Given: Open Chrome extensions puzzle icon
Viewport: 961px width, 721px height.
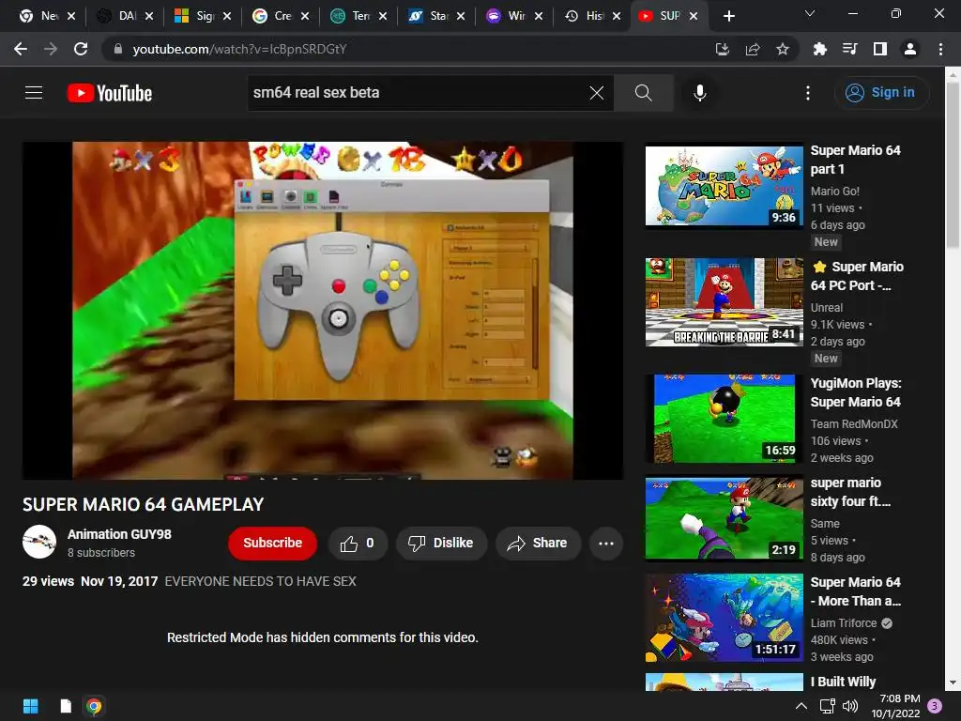Looking at the screenshot, I should pos(819,49).
